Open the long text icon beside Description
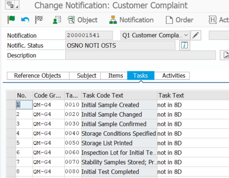The width and height of the screenshot is (229, 178). 225,55
